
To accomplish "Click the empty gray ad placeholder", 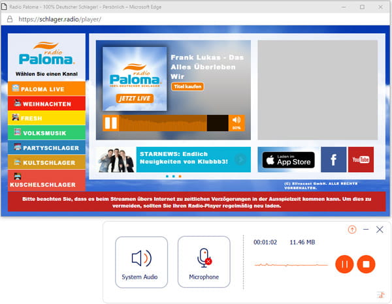I will point(318,90).
